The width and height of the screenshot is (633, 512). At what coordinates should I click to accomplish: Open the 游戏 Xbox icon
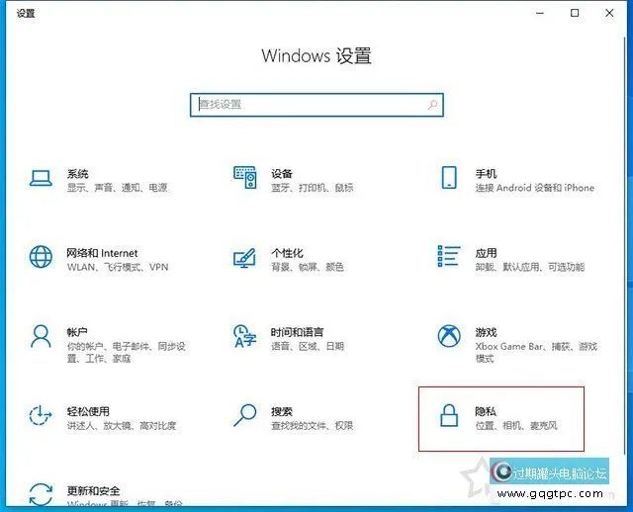449,336
